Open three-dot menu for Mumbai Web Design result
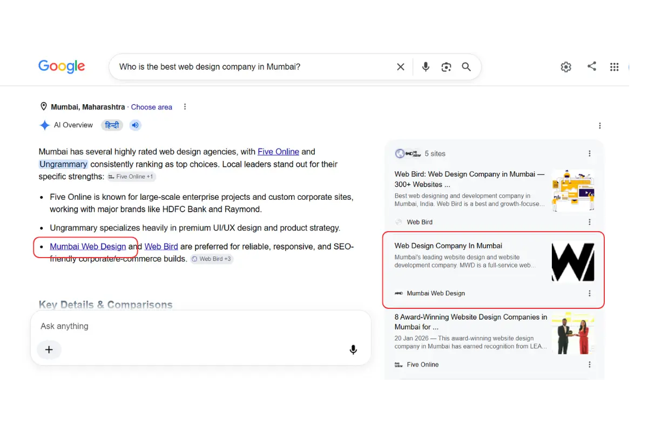Image resolution: width=648 pixels, height=432 pixels. point(590,293)
